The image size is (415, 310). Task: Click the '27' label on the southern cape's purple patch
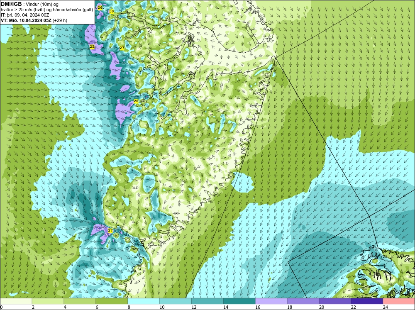click(x=110, y=231)
